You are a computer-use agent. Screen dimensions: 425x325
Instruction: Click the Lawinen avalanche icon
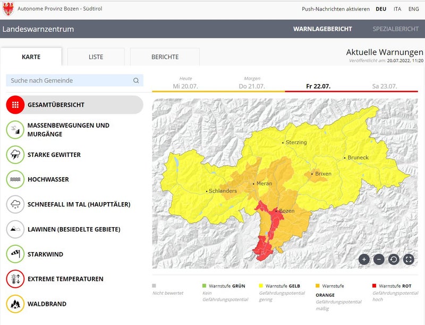tap(15, 229)
